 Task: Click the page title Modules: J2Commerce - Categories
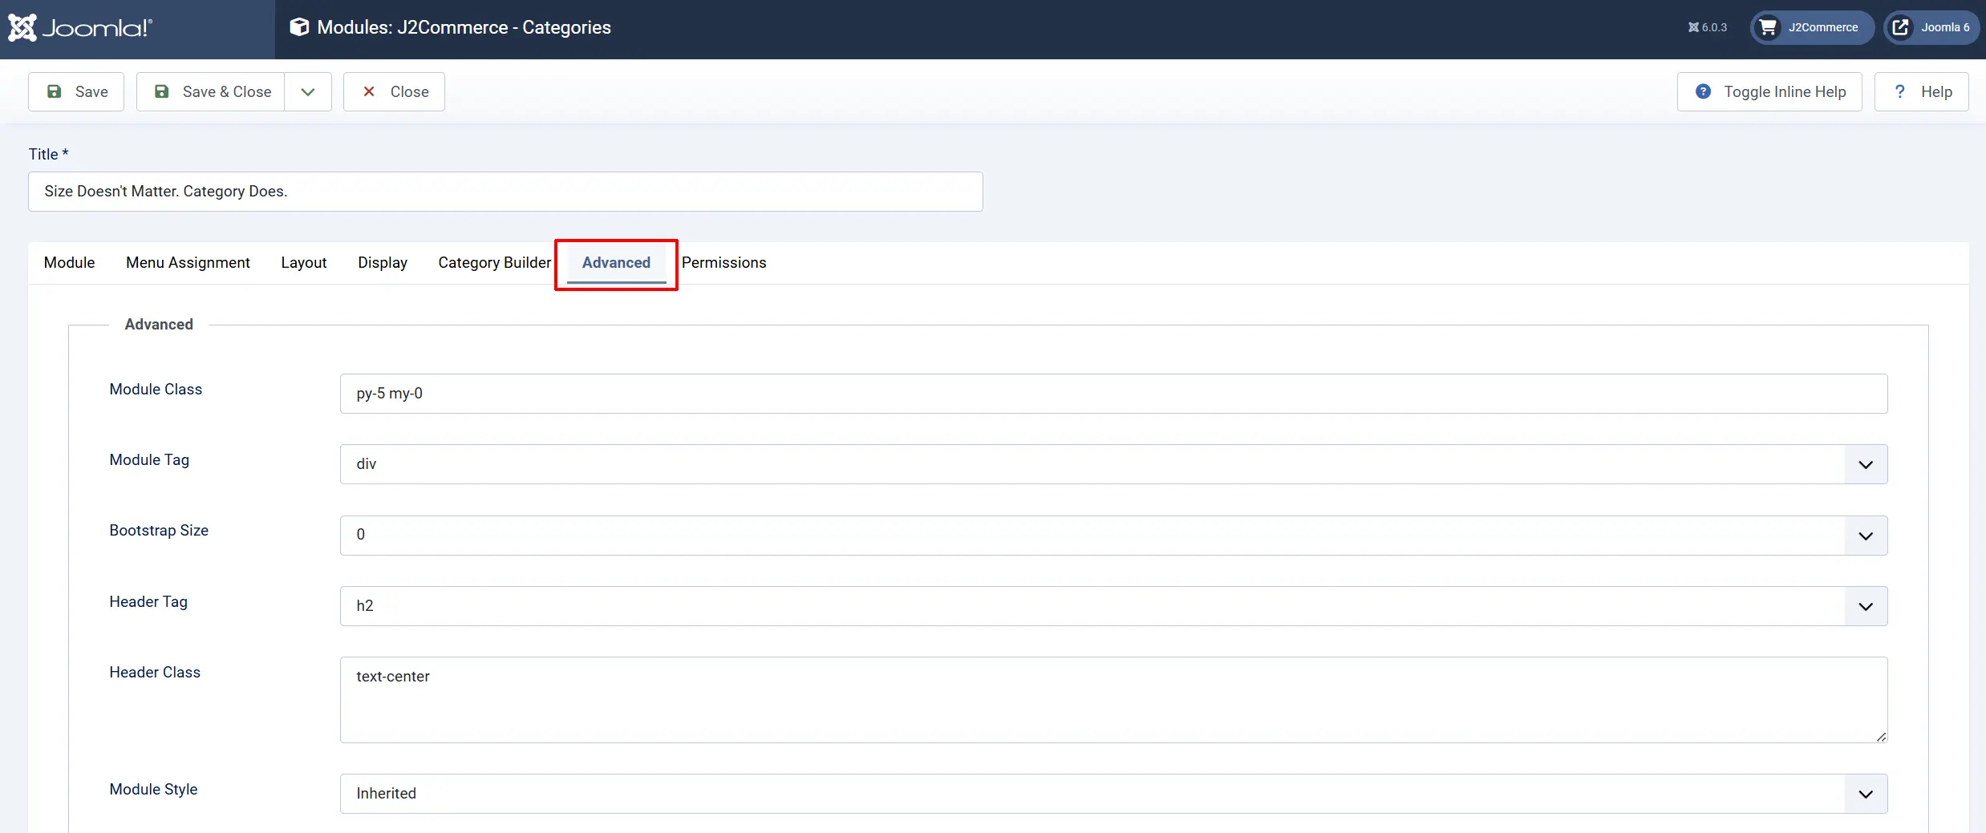464,27
